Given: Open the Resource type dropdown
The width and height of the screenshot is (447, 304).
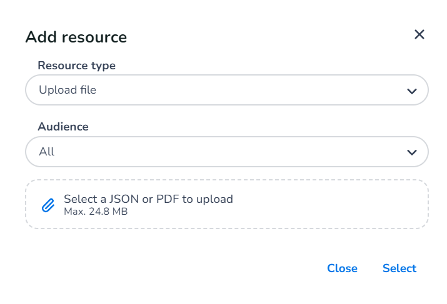Looking at the screenshot, I should pos(227,90).
